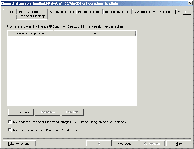The height and width of the screenshot is (149, 194).
Task: Click the Ziel column header
Action: pyautogui.click(x=95, y=33)
